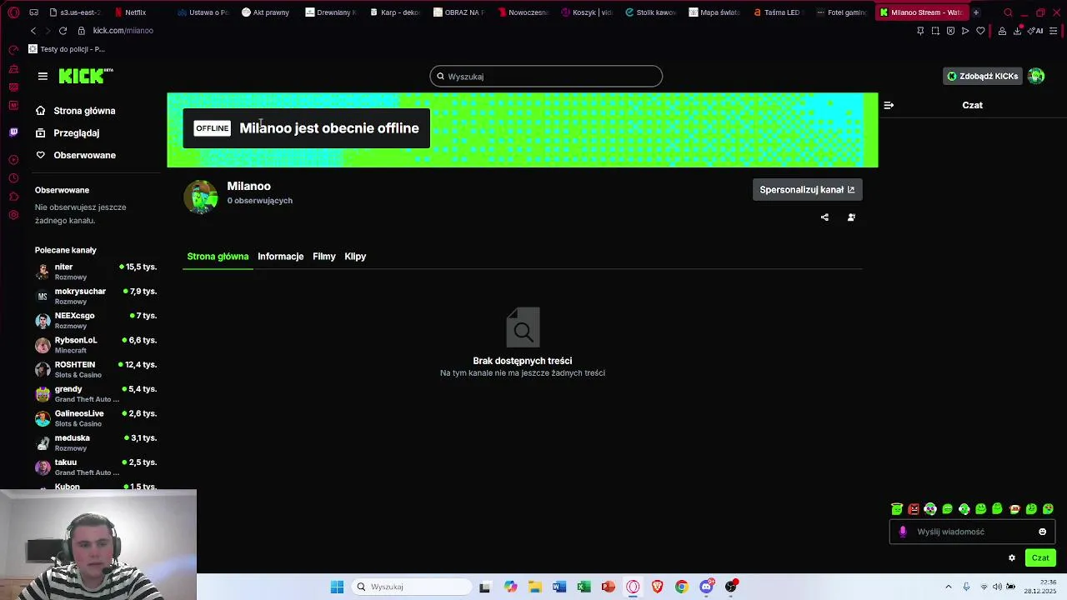Viewport: 1067px width, 600px height.
Task: Open the Kick hamburger menu
Action: coord(43,76)
